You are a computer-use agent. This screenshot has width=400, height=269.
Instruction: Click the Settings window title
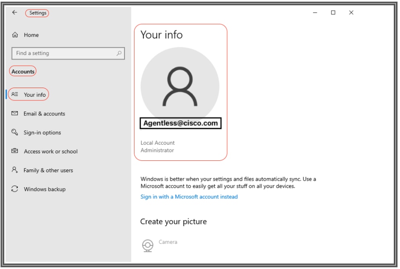pyautogui.click(x=38, y=13)
